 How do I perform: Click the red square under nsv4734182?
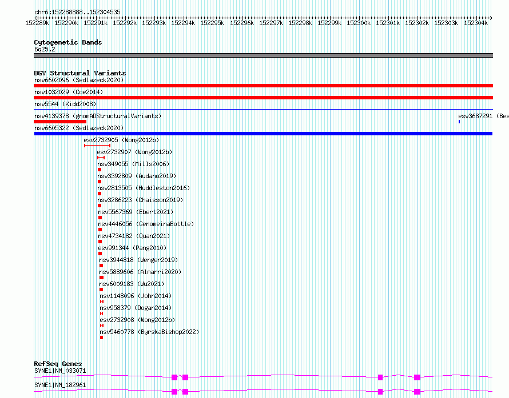(100, 242)
